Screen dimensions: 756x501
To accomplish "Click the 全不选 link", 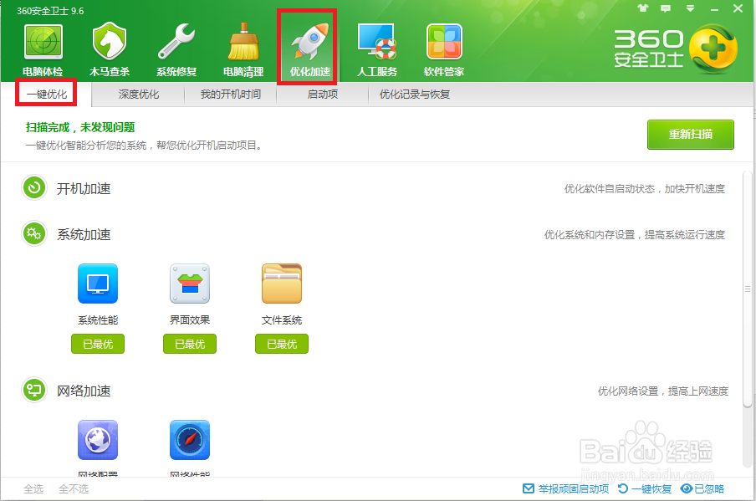I will (x=74, y=489).
